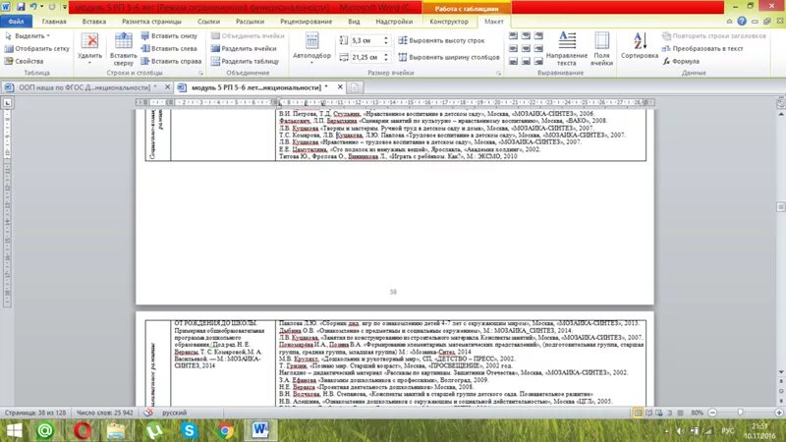
Task: Open the Формула dialog
Action: click(681, 61)
